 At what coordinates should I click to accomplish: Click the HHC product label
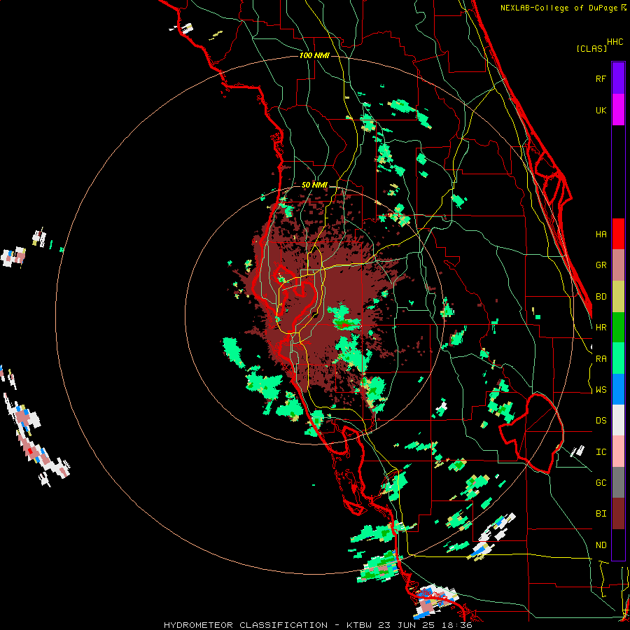click(615, 42)
